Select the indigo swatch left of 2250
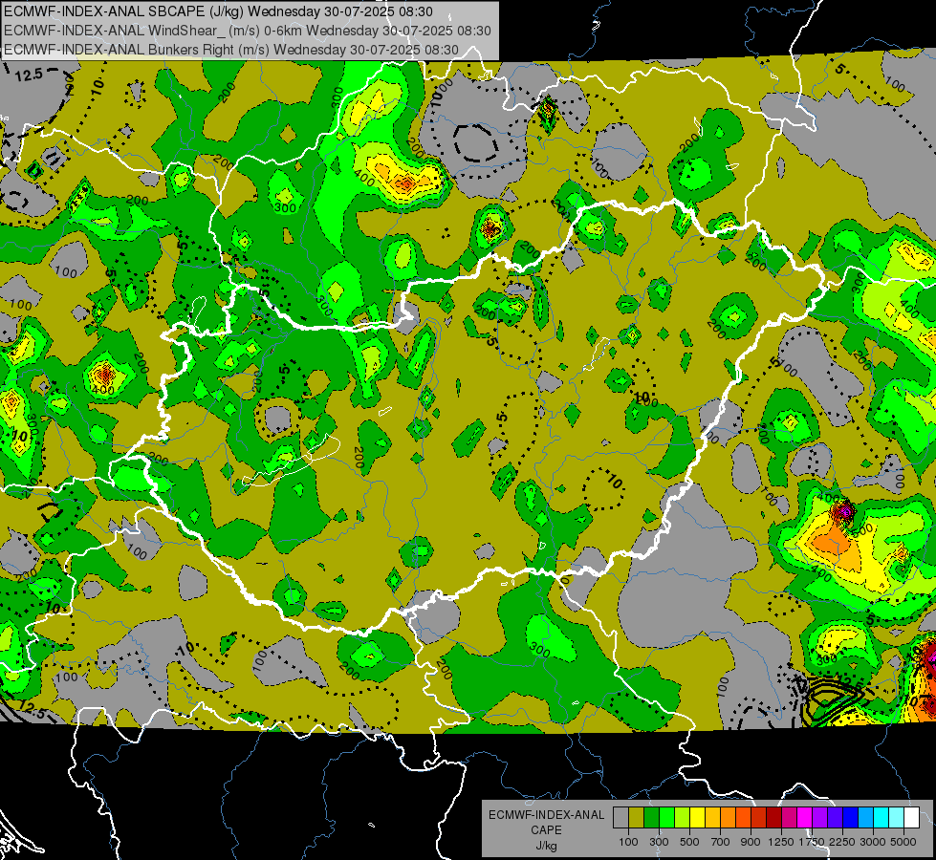936x860 pixels. click(x=835, y=818)
